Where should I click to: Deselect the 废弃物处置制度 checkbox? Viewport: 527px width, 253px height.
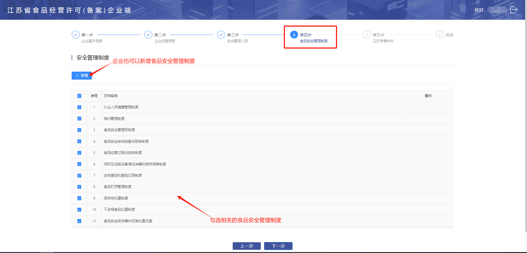(79, 198)
